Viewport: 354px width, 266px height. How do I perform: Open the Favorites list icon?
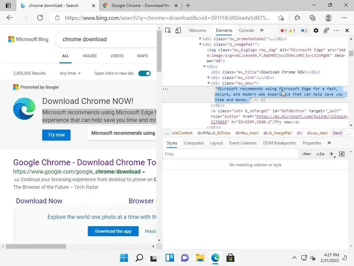click(297, 18)
